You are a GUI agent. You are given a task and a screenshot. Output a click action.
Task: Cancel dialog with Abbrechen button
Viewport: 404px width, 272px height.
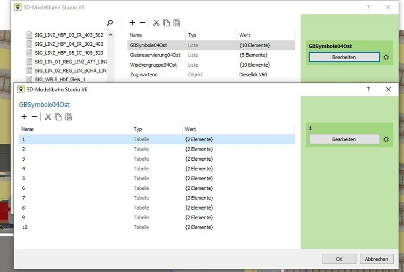[377, 259]
